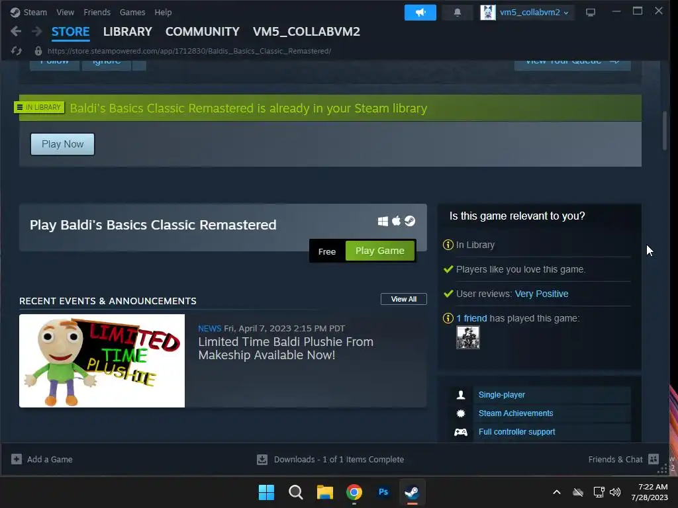Click the Steam Achievements badge icon

(x=461, y=413)
